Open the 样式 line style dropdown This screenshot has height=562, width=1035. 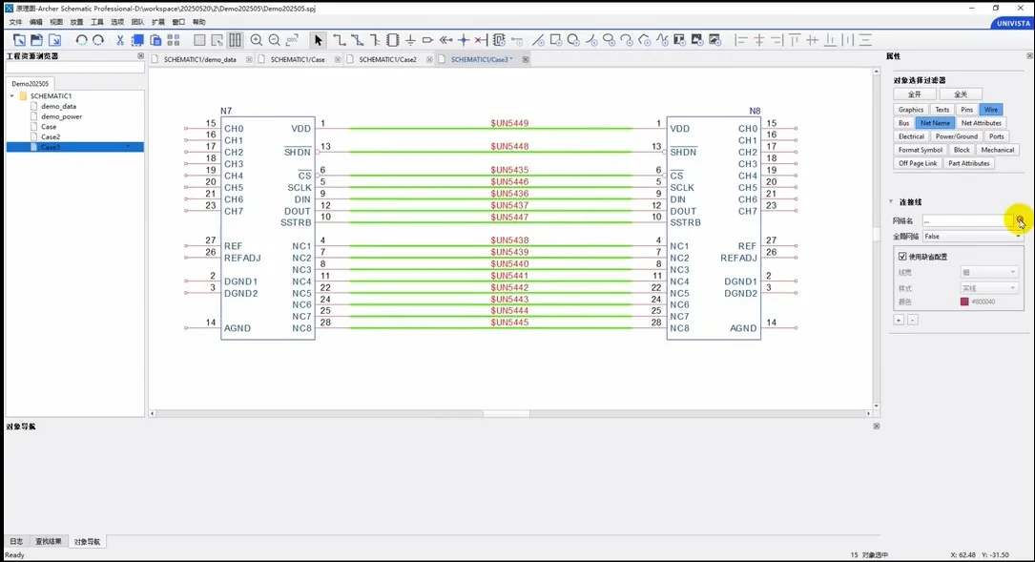(988, 285)
